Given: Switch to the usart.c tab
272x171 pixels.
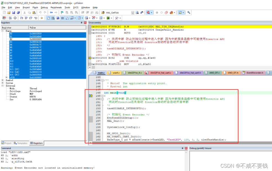Looking at the screenshot, I should pos(116,73).
